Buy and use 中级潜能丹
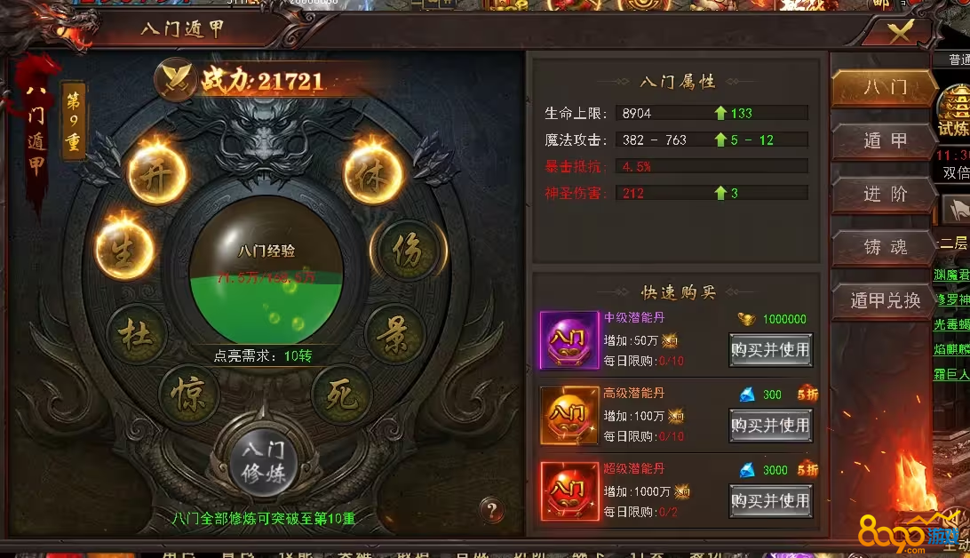 coord(770,350)
